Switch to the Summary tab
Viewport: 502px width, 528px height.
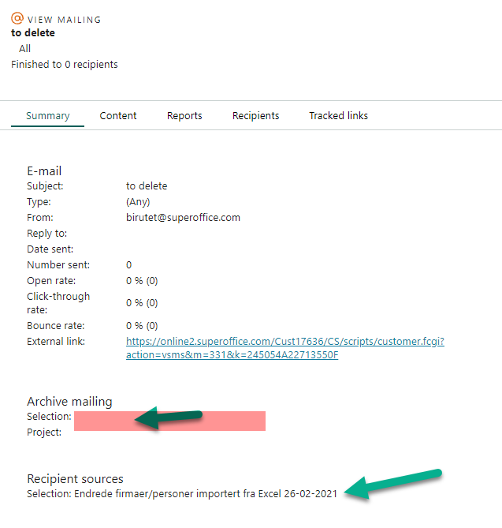click(x=47, y=116)
